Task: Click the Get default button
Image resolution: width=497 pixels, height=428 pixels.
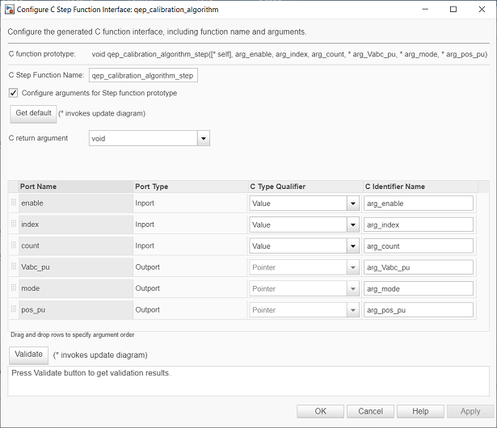Action: 33,113
